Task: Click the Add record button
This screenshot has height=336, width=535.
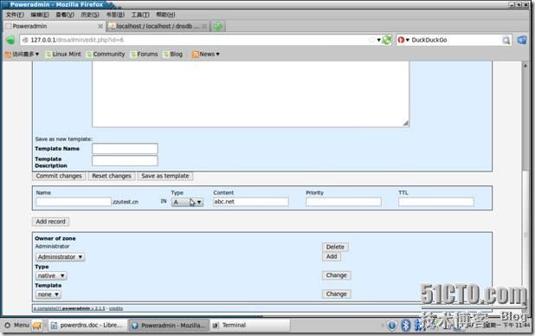Action: point(50,222)
